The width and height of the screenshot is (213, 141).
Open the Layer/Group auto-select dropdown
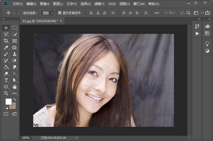tap(47, 13)
